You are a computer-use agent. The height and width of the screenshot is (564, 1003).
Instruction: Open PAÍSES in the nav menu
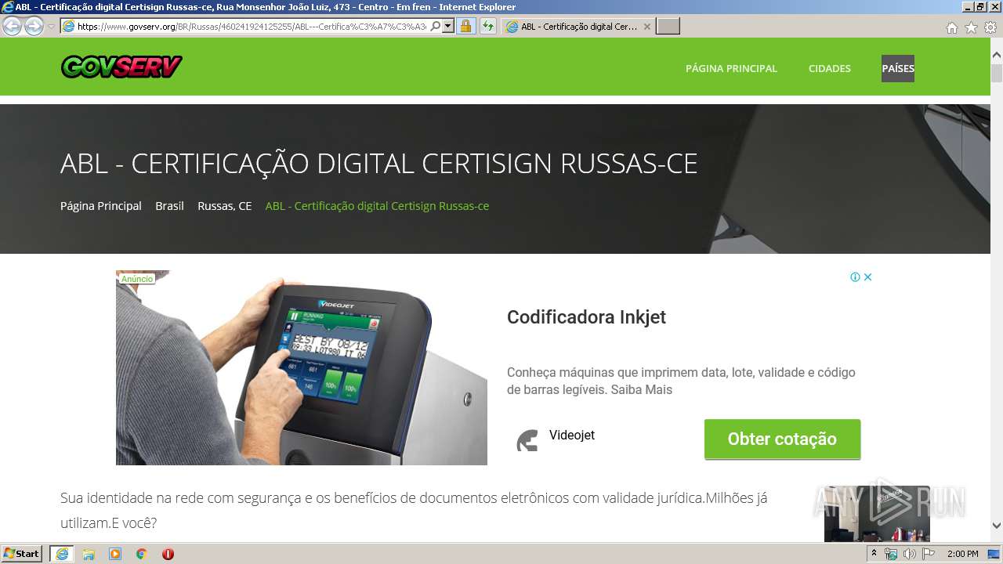pyautogui.click(x=898, y=68)
